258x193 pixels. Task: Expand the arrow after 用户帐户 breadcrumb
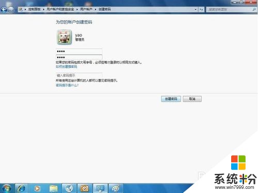point(95,9)
